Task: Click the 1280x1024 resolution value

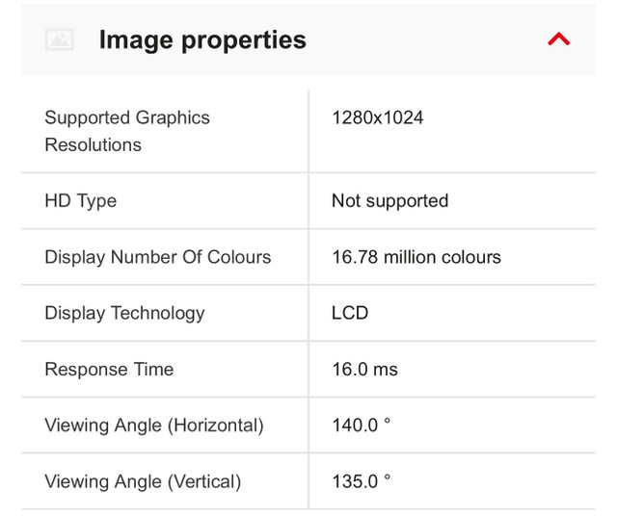Action: (377, 117)
